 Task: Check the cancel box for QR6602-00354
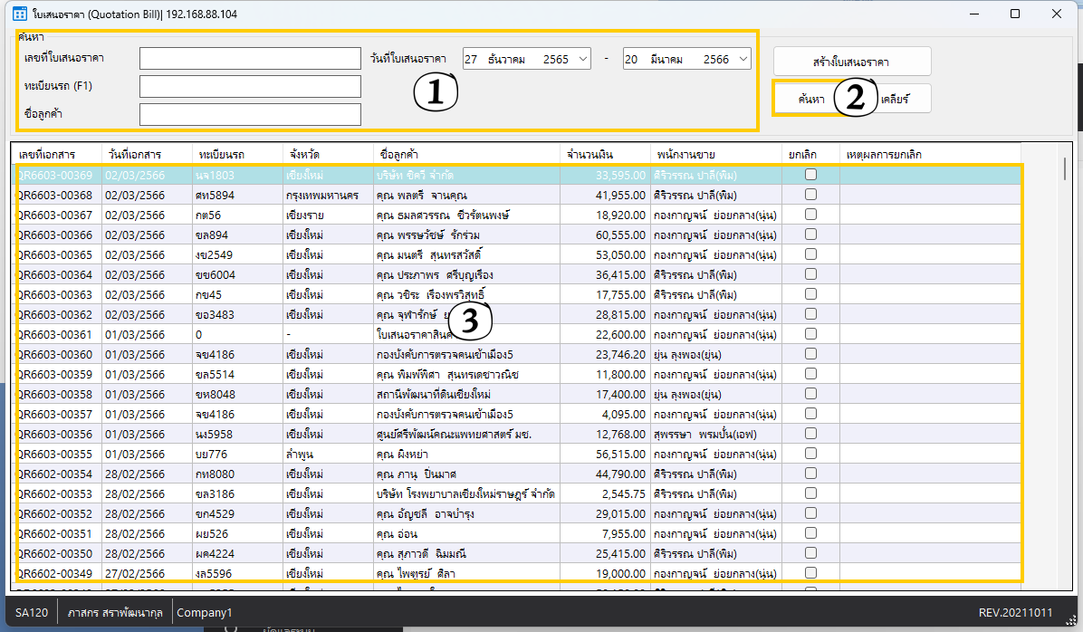click(810, 474)
